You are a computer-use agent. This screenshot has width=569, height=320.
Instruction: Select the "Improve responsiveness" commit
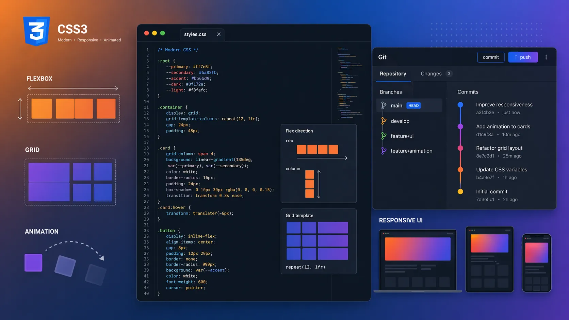[x=504, y=105]
